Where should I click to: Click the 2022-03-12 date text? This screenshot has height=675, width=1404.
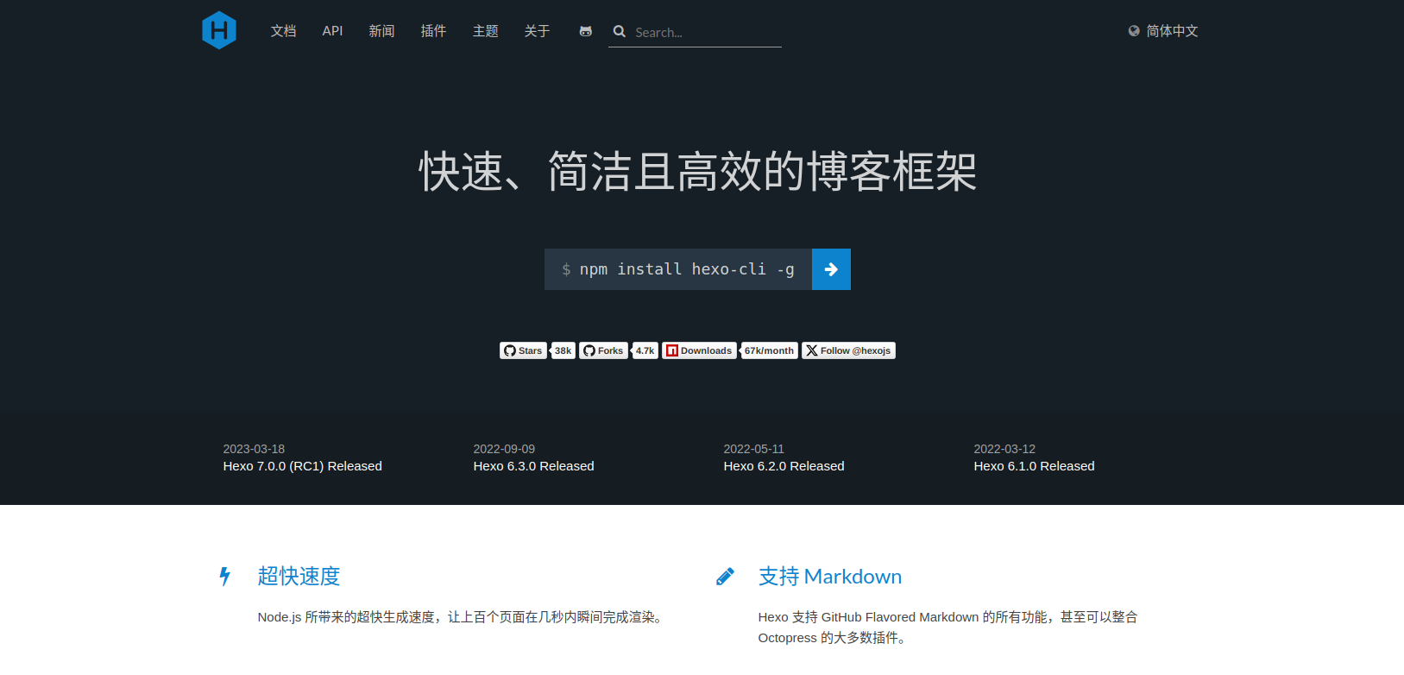tap(1004, 449)
